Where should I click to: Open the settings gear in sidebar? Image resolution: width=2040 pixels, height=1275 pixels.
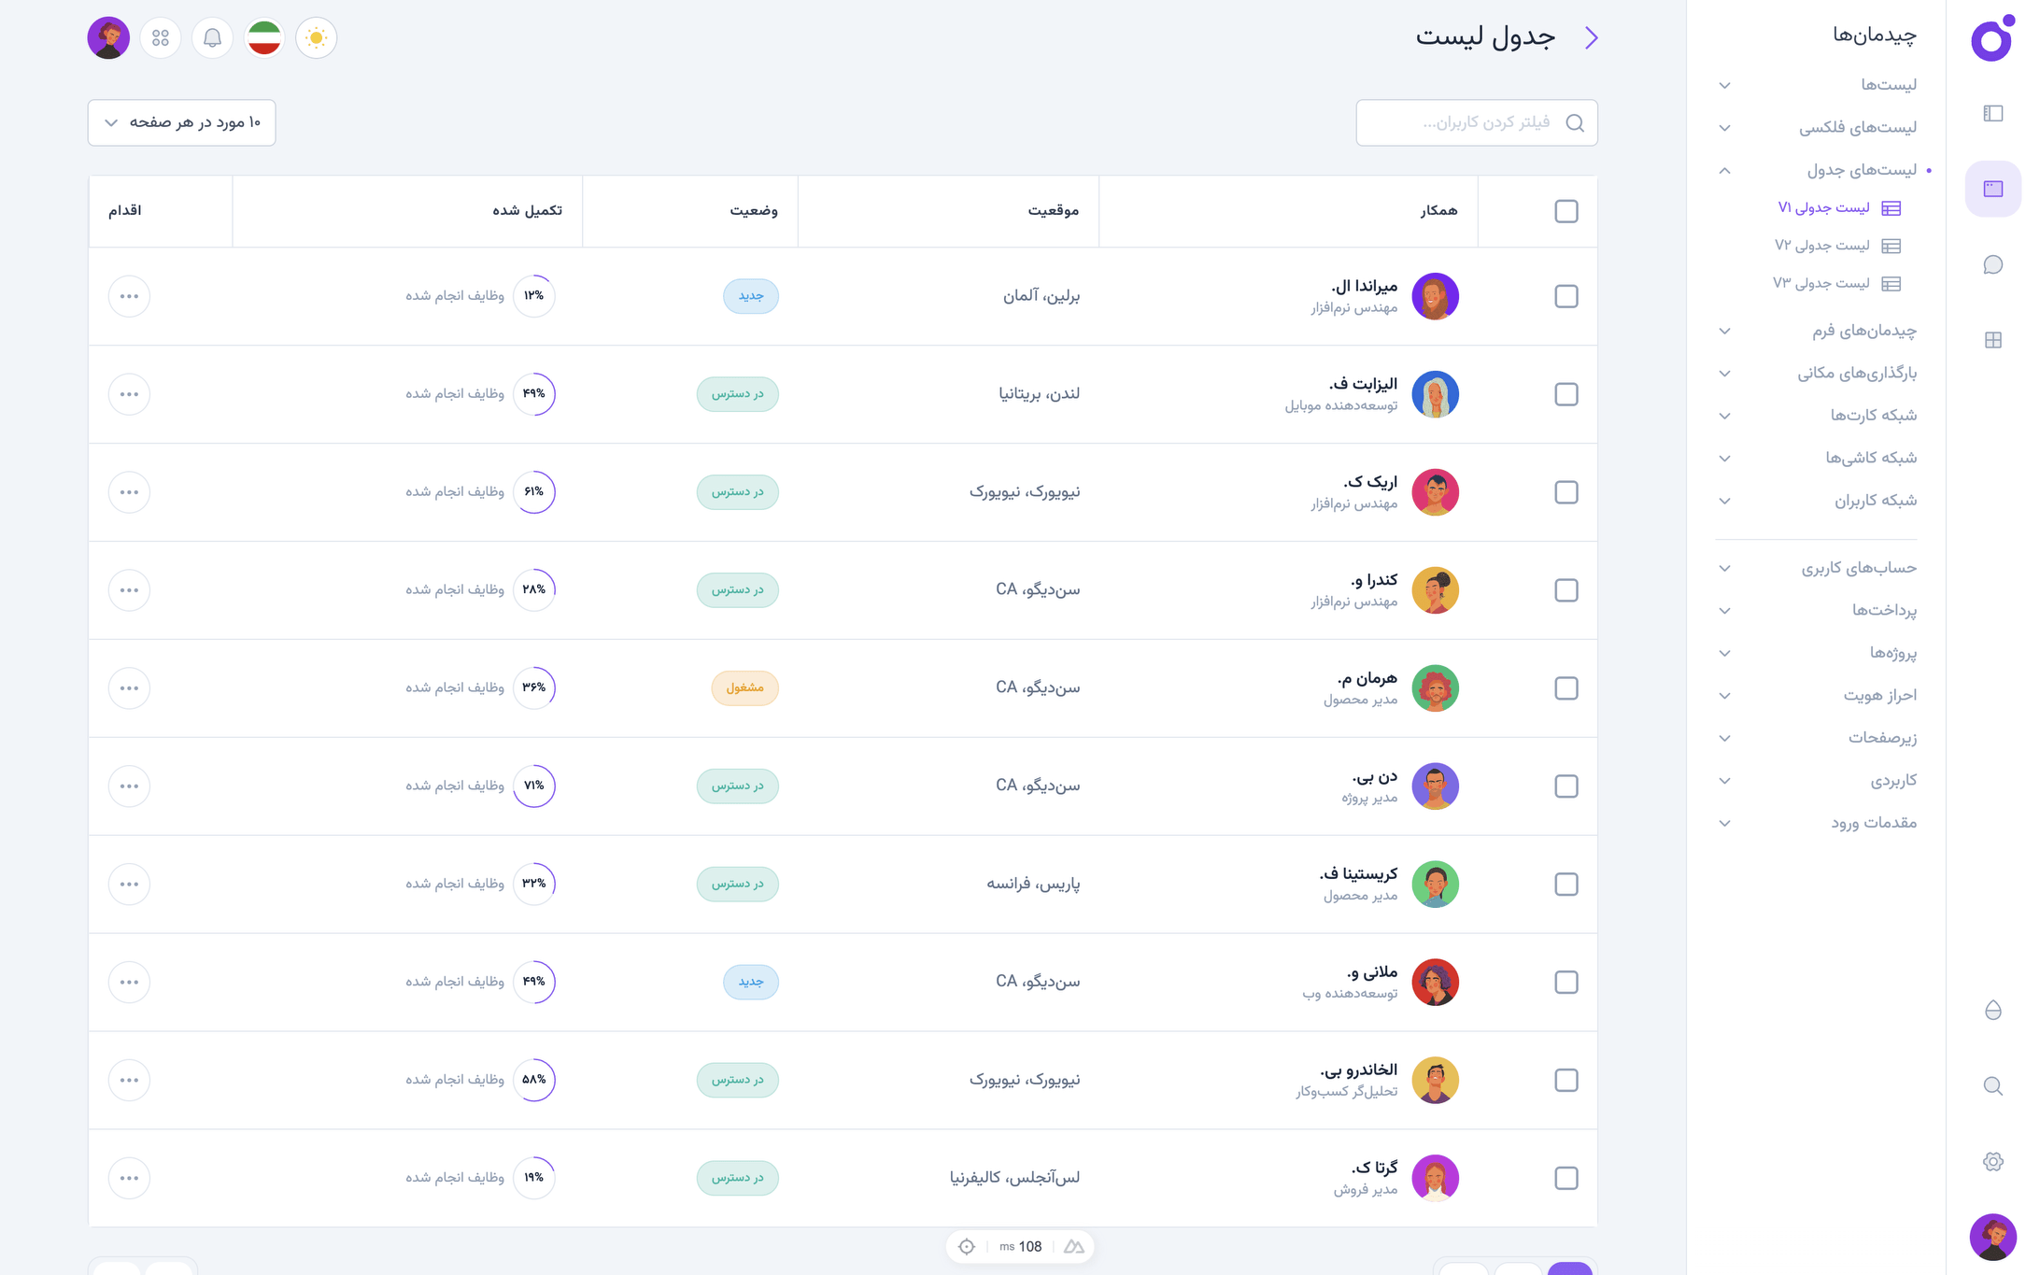(x=1992, y=1161)
